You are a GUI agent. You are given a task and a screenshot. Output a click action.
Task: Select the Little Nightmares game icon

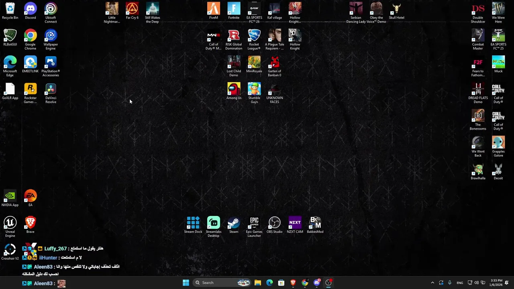tap(112, 13)
